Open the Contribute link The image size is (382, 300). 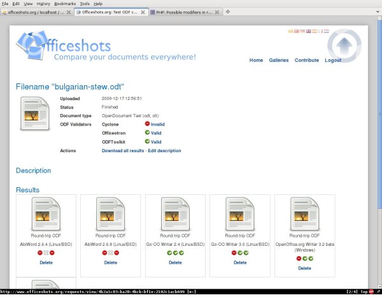click(x=307, y=61)
